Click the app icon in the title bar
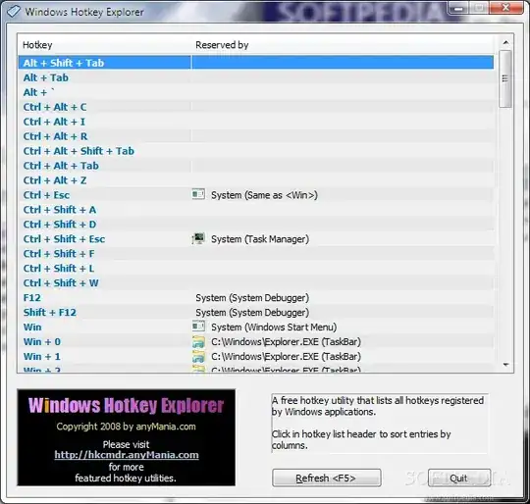530x504 pixels. [x=14, y=11]
